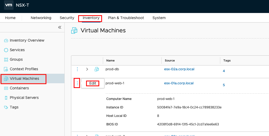Viewport: 269px width, 136px height.
Task: Switch to the Security tab
Action: 67,18
